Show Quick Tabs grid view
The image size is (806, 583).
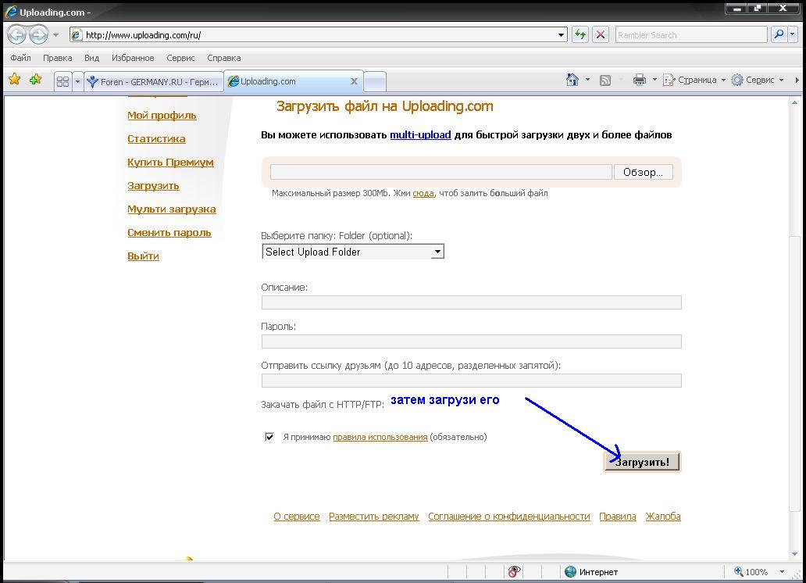[x=62, y=81]
